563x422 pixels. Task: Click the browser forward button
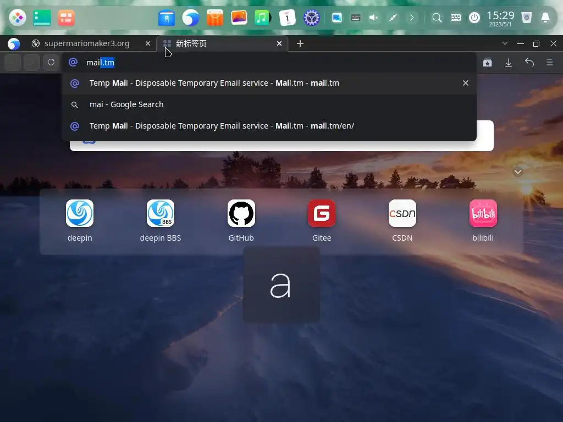coord(31,63)
